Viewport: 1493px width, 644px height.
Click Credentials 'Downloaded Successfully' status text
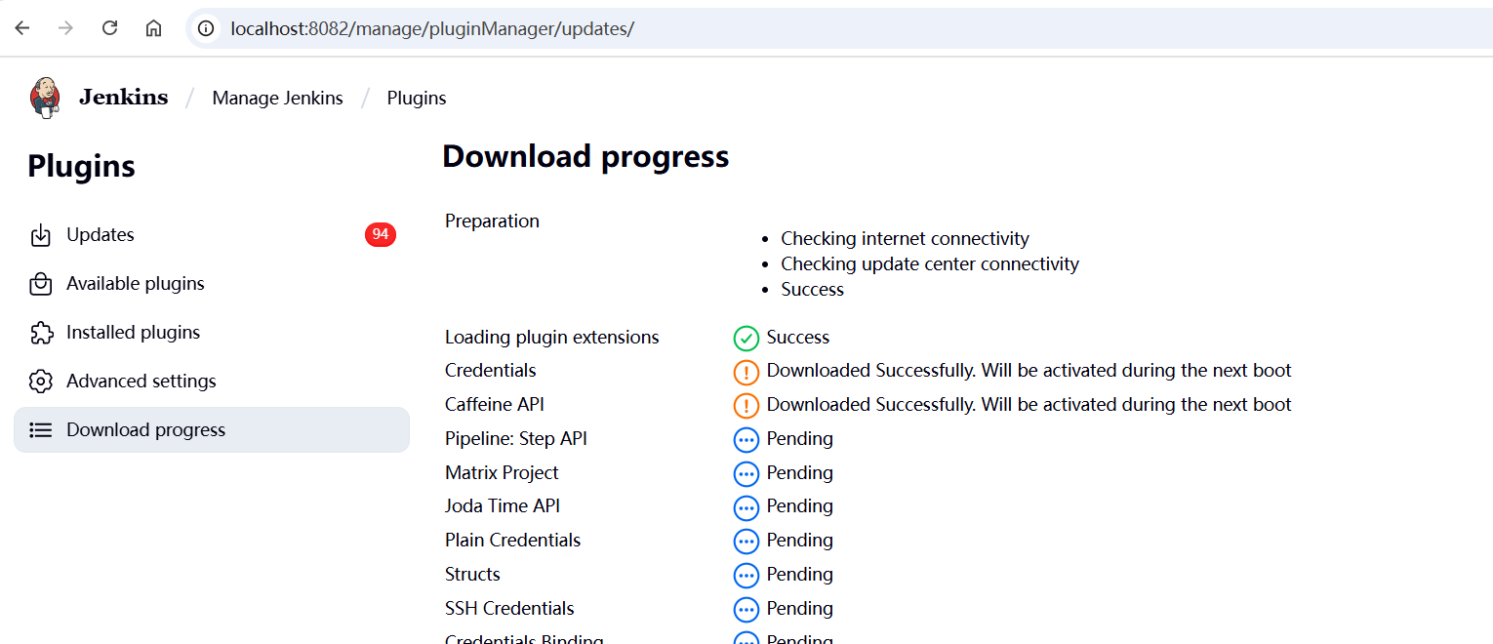coord(1029,371)
